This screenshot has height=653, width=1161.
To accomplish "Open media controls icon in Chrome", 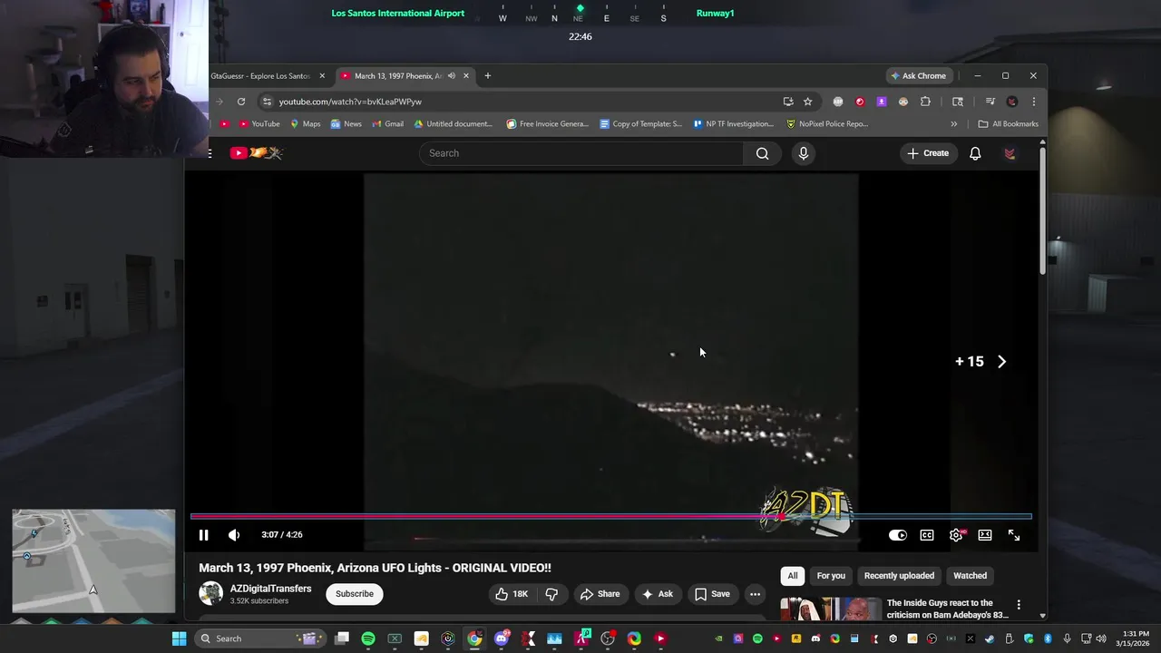I will pyautogui.click(x=990, y=102).
